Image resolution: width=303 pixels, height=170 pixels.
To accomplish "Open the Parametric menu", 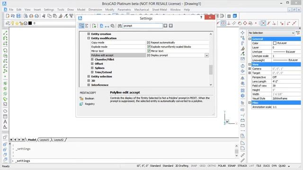I will (x=124, y=9).
